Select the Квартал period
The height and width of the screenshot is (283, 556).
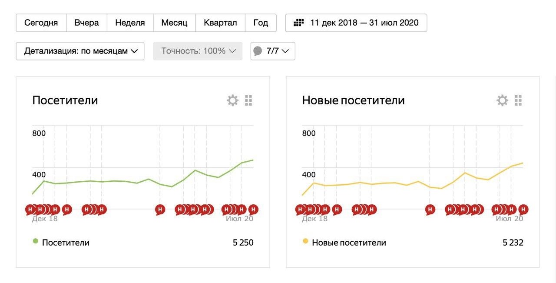coord(220,23)
